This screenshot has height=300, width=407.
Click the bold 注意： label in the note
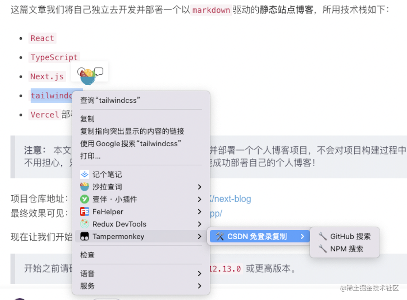35,150
